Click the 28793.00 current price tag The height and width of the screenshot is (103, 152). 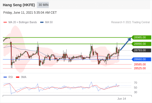(141, 50)
